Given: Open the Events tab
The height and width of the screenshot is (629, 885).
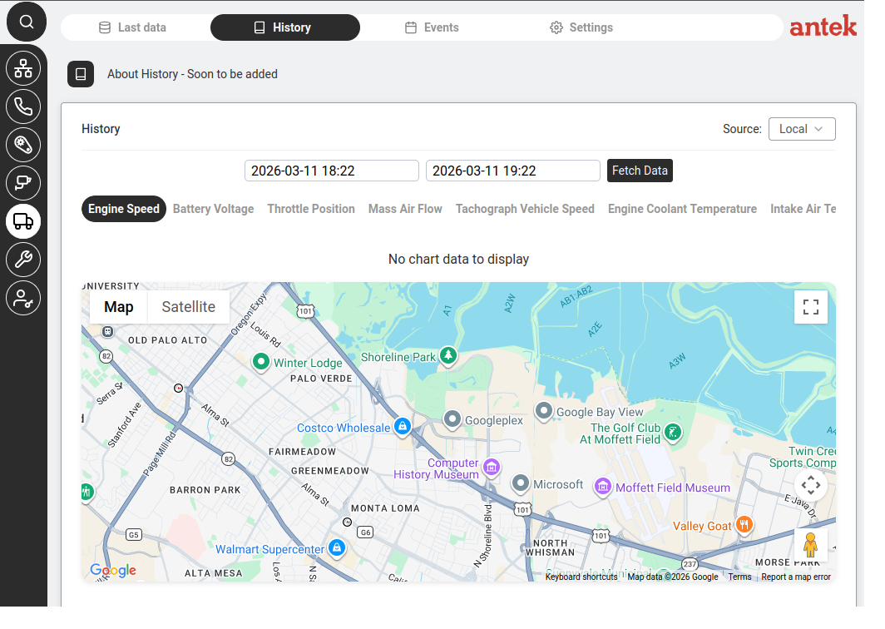Looking at the screenshot, I should 433,27.
